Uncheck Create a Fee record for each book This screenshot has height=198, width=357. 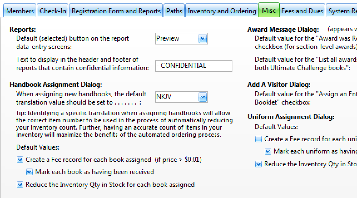[x=20, y=160]
